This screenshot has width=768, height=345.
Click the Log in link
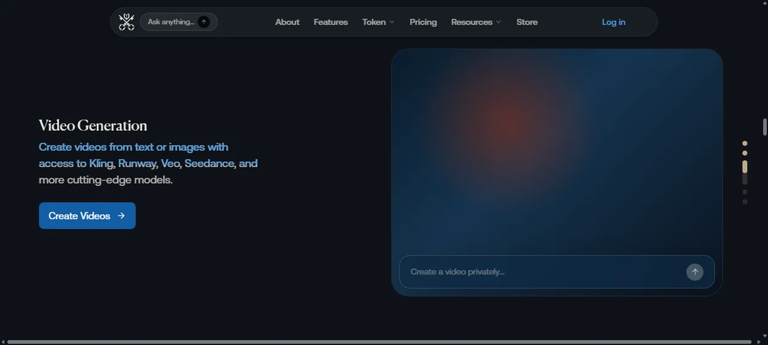click(x=614, y=22)
